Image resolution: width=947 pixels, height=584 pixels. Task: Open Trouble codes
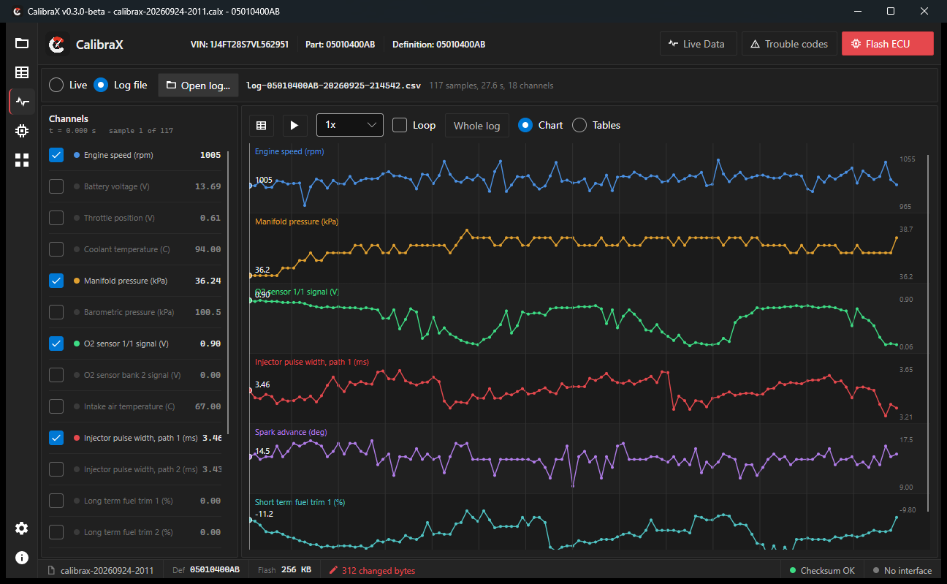pyautogui.click(x=788, y=44)
